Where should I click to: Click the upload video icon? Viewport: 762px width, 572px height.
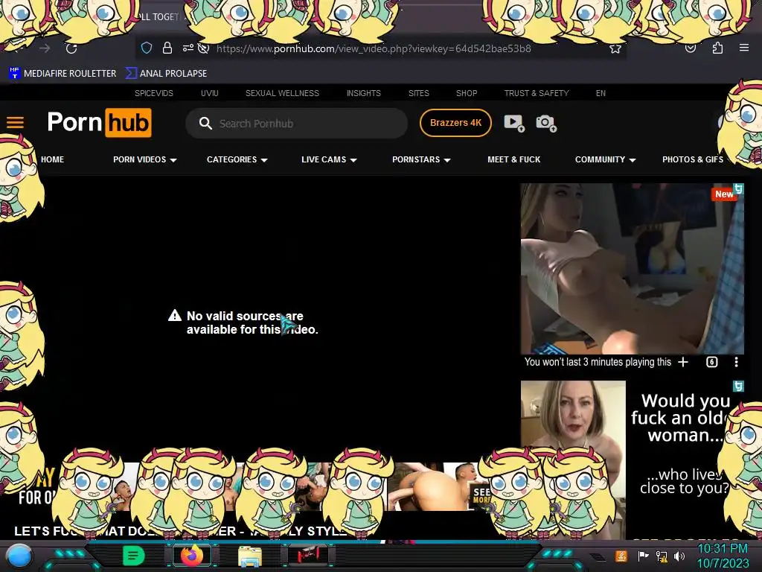pyautogui.click(x=514, y=123)
